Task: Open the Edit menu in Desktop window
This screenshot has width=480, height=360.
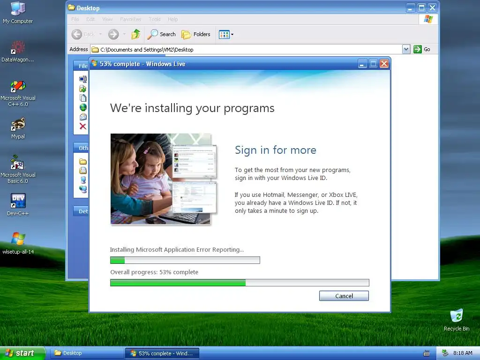Action: (90, 19)
